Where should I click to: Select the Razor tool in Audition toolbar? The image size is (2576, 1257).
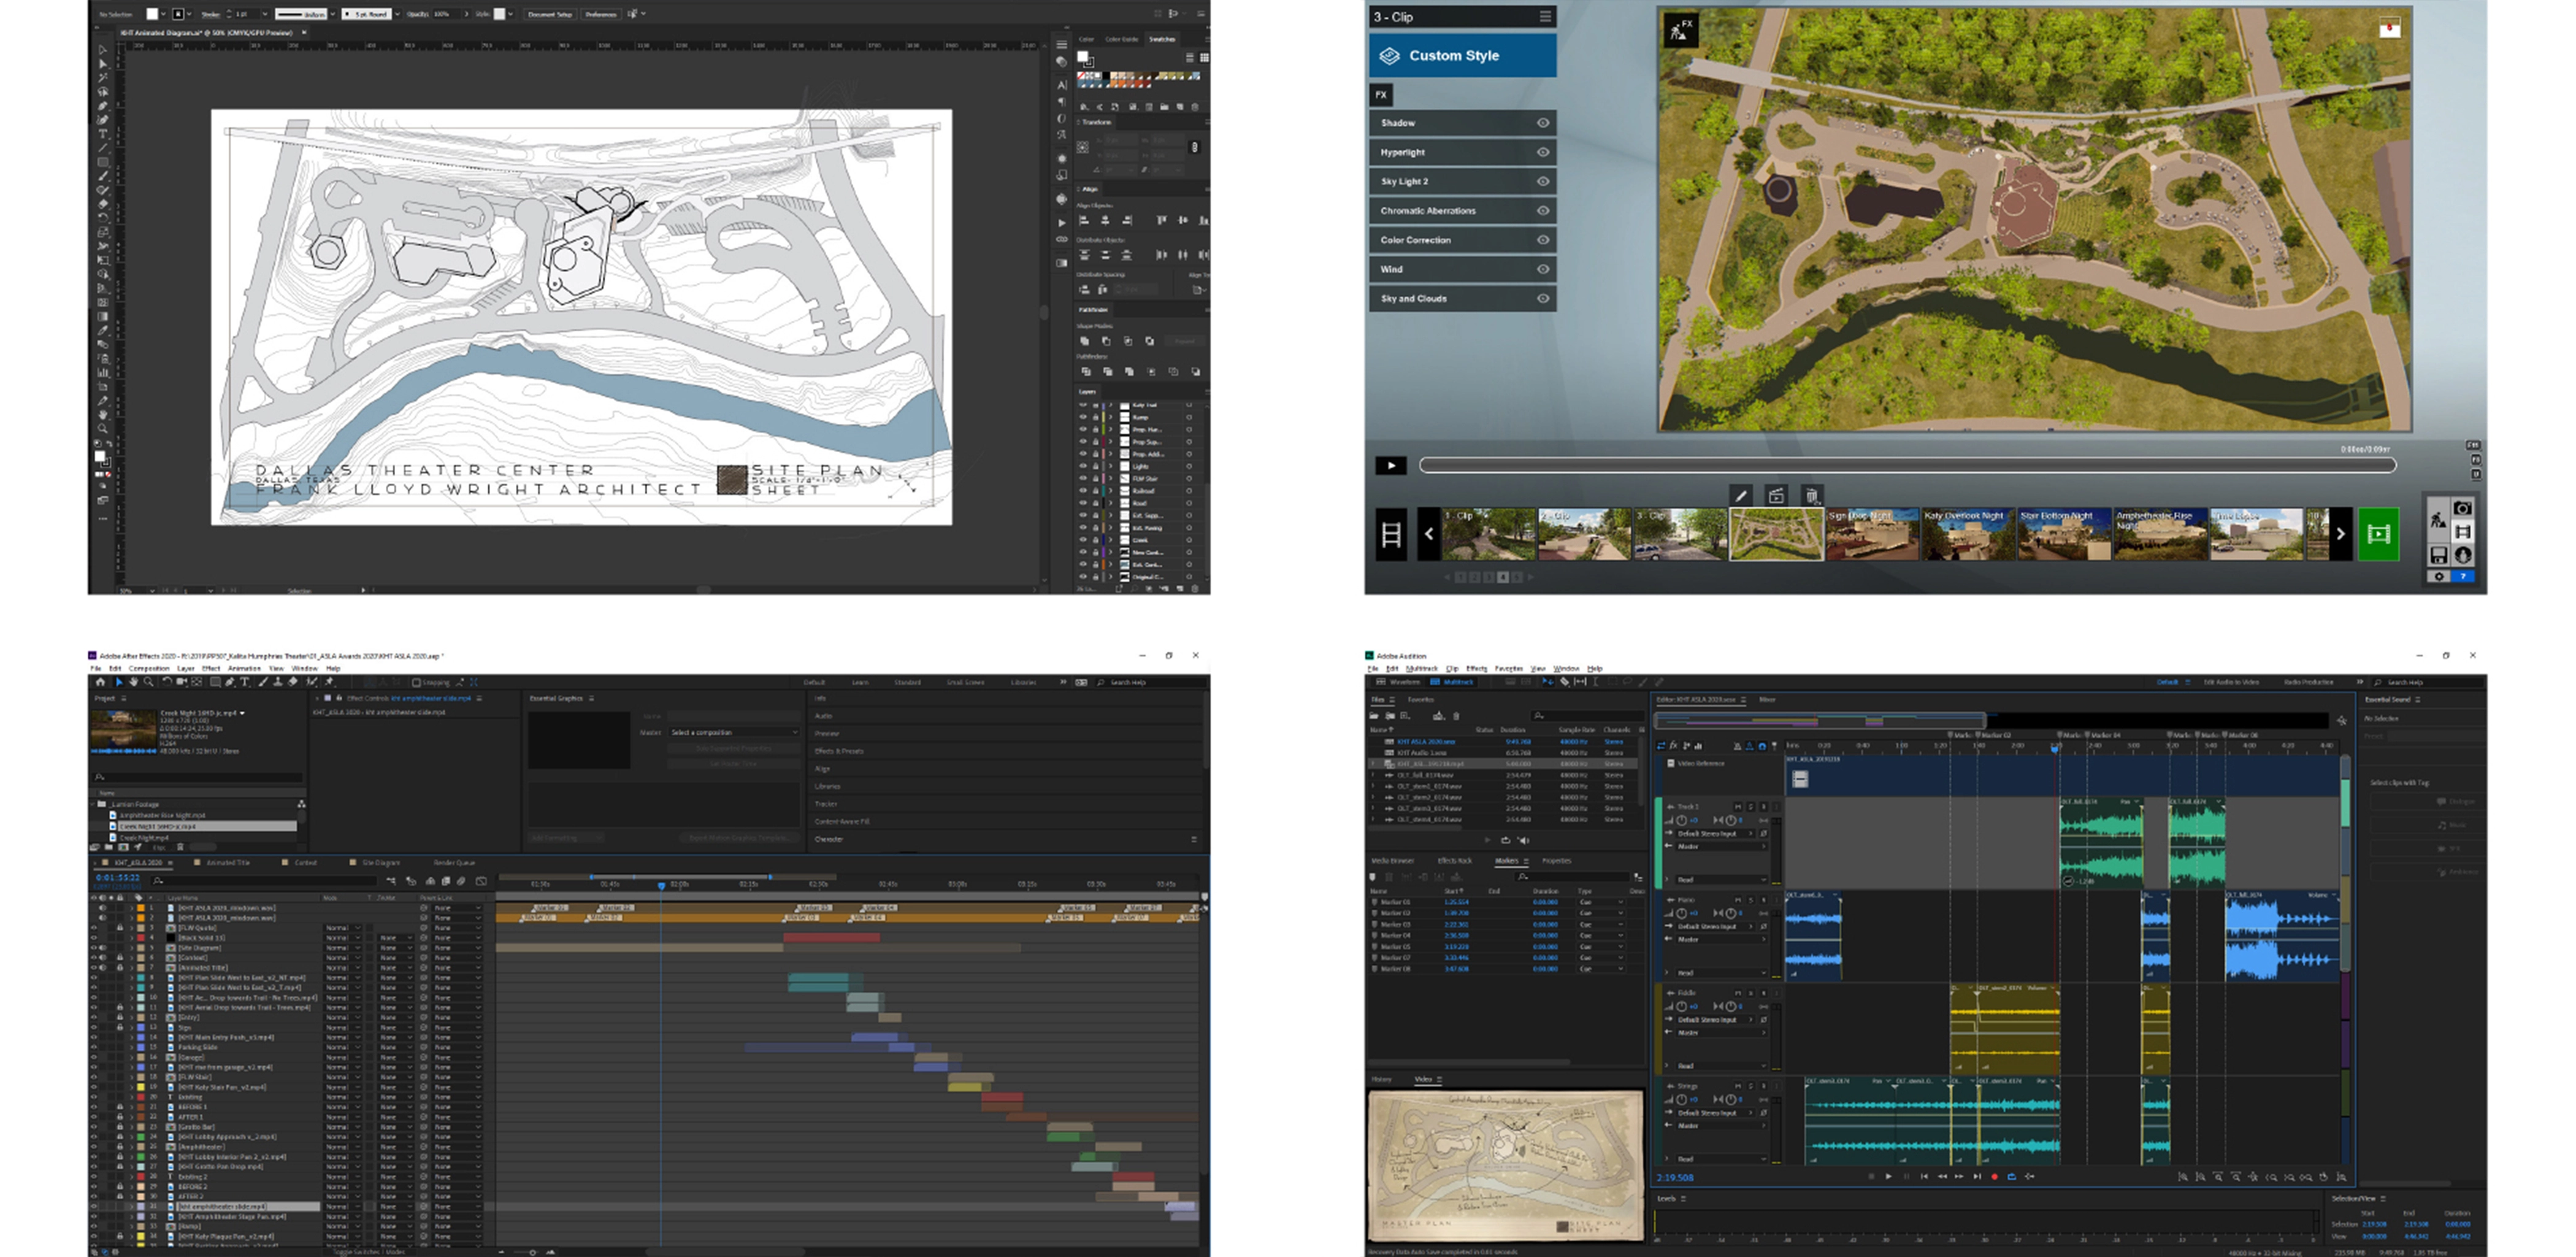coord(1564,682)
